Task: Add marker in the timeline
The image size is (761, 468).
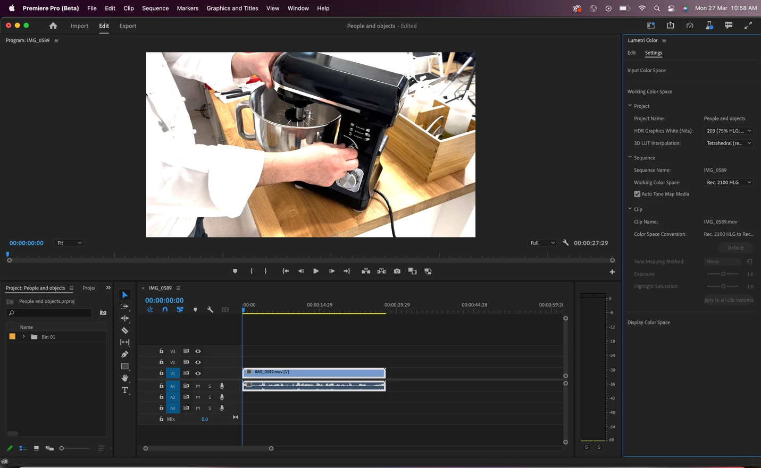Action: click(195, 310)
